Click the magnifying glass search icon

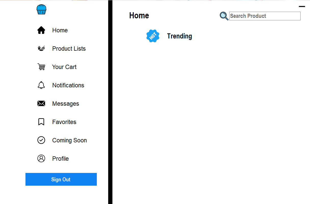[x=224, y=16]
